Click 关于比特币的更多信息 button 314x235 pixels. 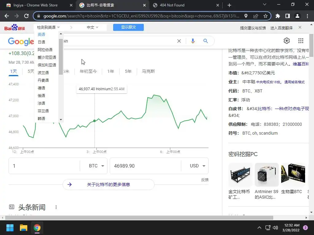[x=108, y=185]
